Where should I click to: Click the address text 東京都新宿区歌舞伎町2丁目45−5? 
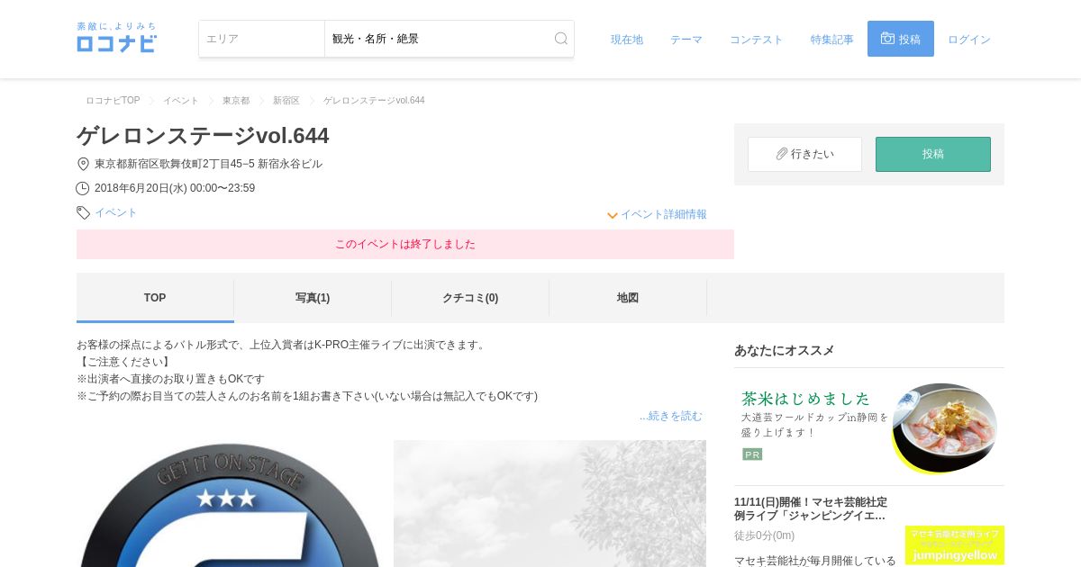[x=175, y=164]
